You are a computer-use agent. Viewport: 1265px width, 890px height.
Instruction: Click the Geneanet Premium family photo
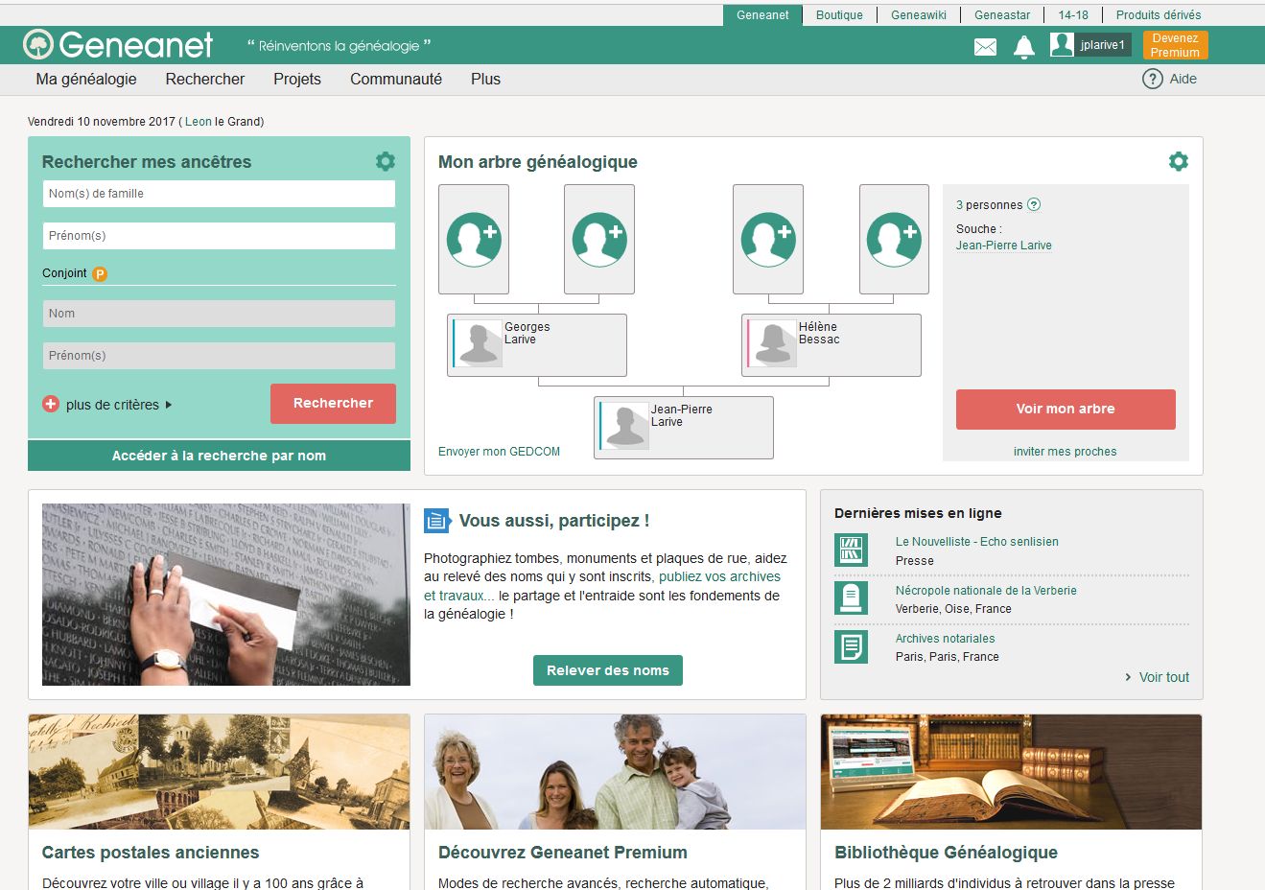point(615,772)
